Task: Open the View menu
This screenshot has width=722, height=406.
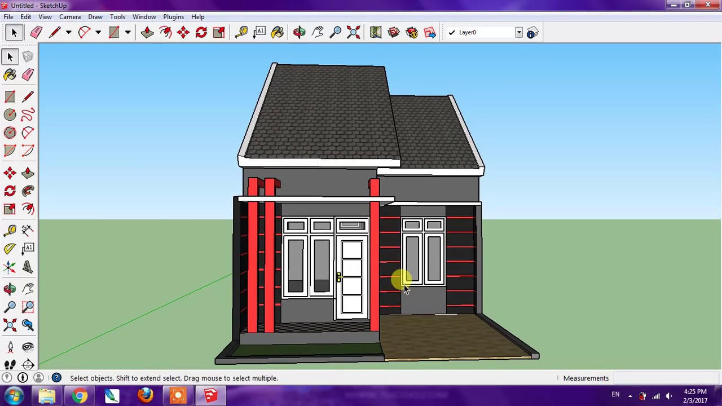Action: (x=45, y=17)
